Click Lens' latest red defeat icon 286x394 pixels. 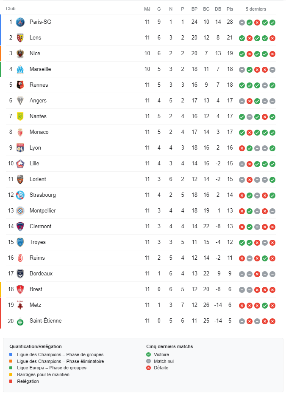click(x=272, y=38)
